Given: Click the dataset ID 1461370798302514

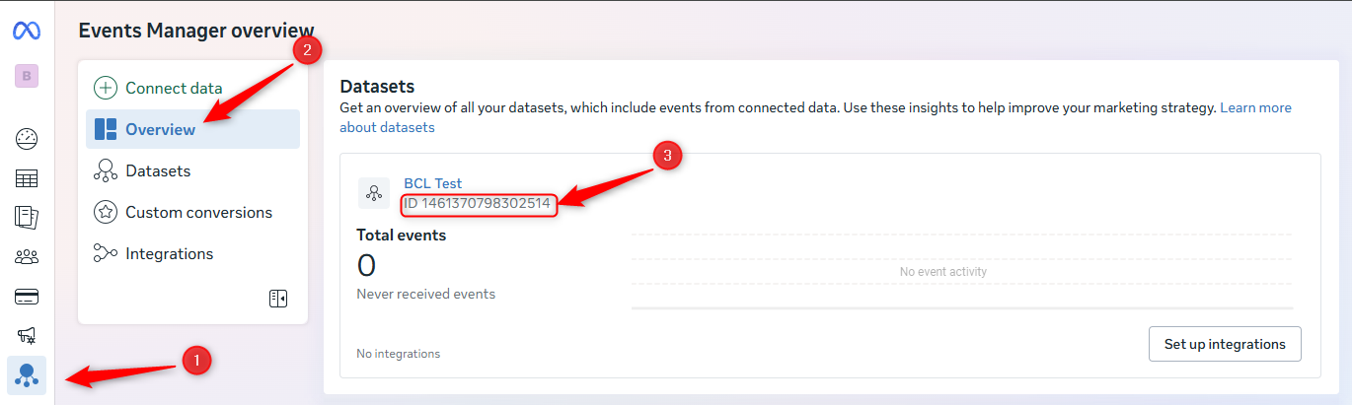Looking at the screenshot, I should pyautogui.click(x=479, y=204).
